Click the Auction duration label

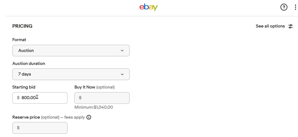click(x=29, y=64)
